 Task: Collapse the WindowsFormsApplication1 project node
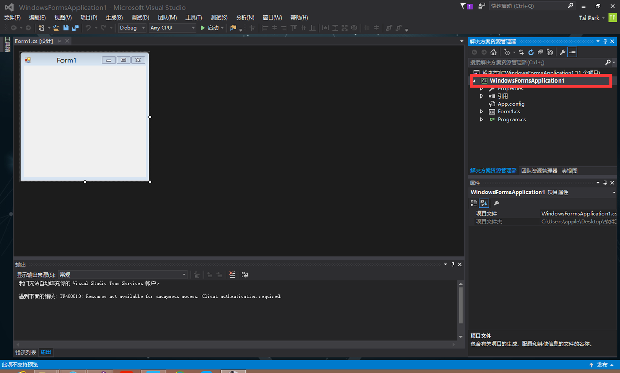[x=475, y=80]
